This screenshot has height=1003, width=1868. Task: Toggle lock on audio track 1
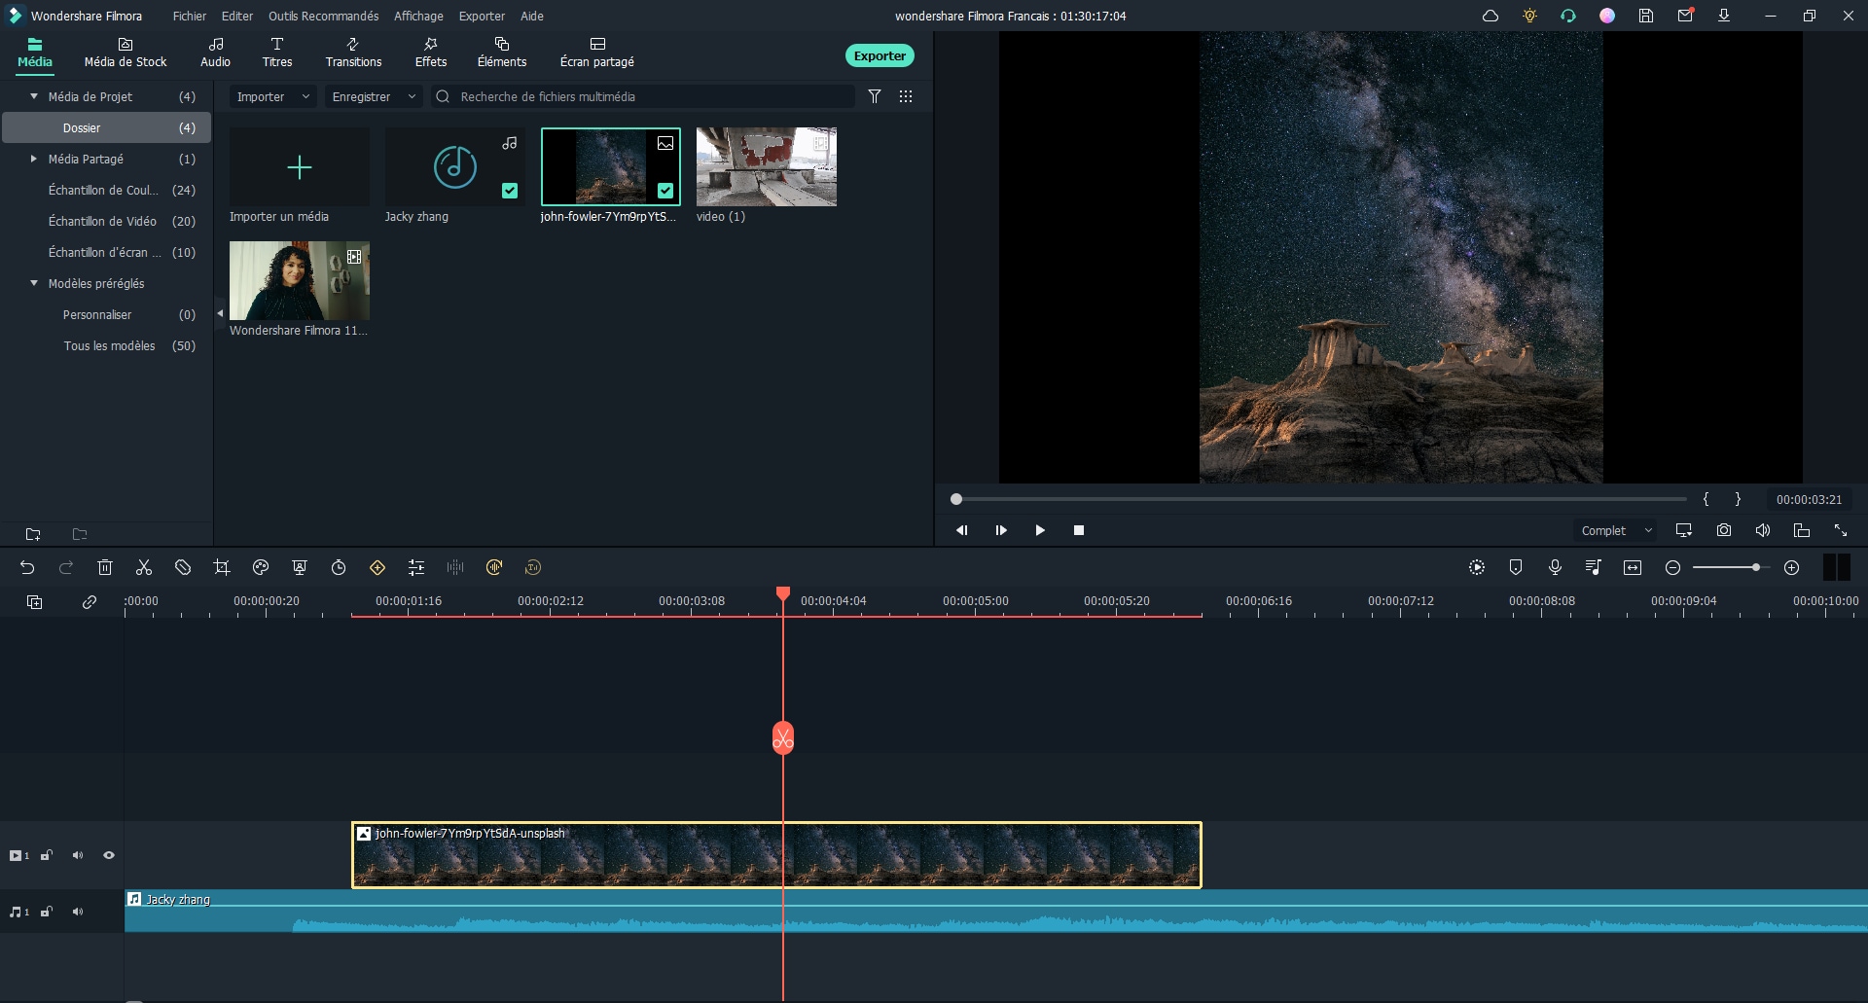tap(46, 912)
